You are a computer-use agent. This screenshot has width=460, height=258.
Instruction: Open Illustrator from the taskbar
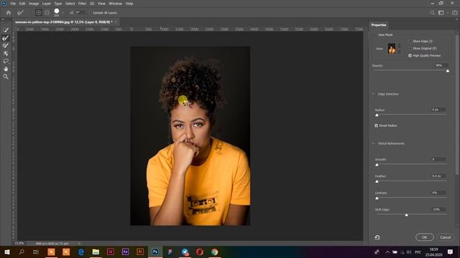coord(140,252)
